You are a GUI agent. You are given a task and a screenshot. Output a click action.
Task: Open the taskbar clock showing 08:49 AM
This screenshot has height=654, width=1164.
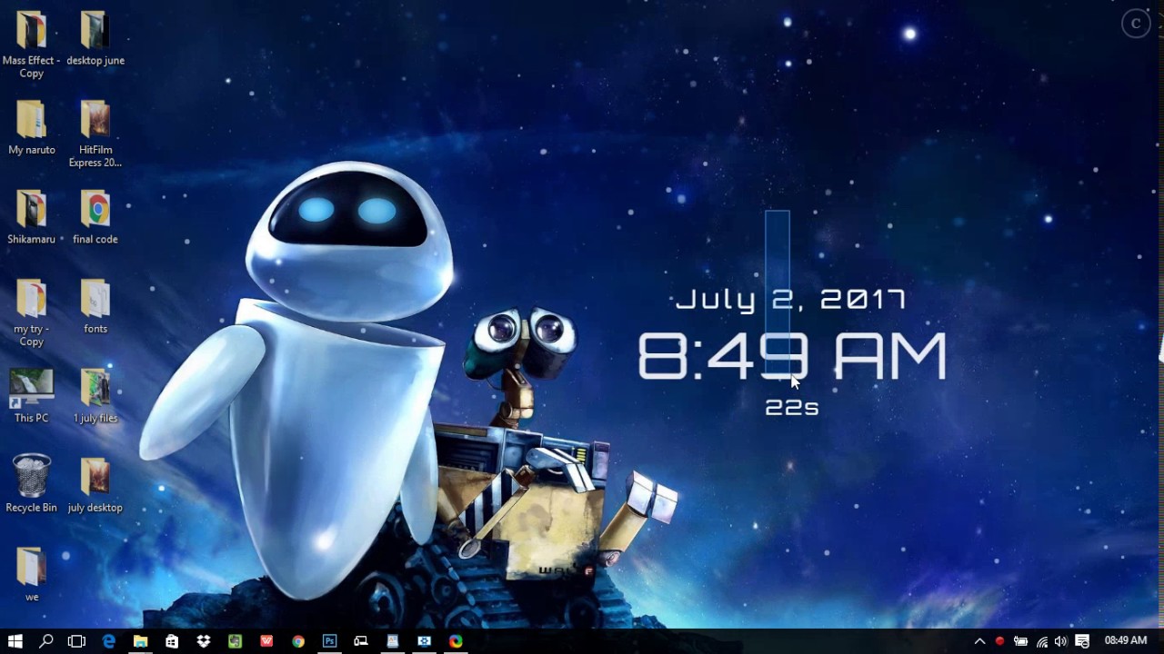[1126, 641]
